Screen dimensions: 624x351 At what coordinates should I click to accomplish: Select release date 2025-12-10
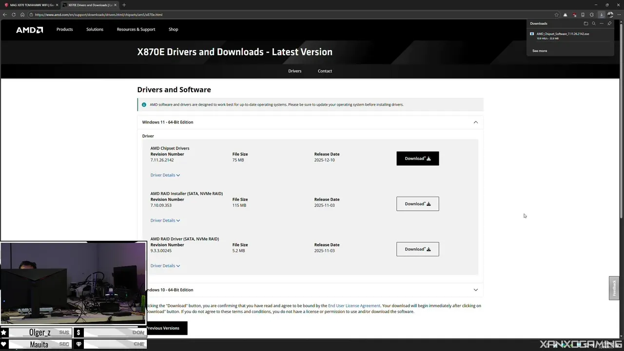pos(325,160)
